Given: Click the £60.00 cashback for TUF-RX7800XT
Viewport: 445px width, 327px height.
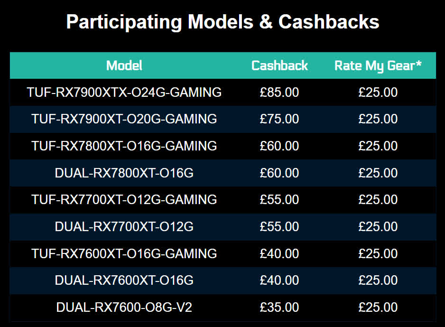Looking at the screenshot, I should tap(279, 146).
